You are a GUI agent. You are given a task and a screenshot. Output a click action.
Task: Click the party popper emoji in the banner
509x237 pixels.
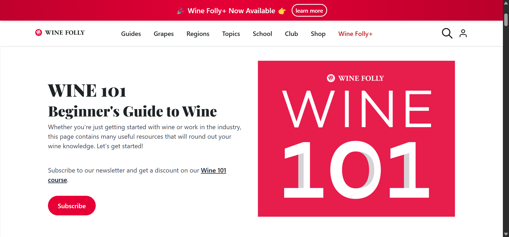click(181, 11)
